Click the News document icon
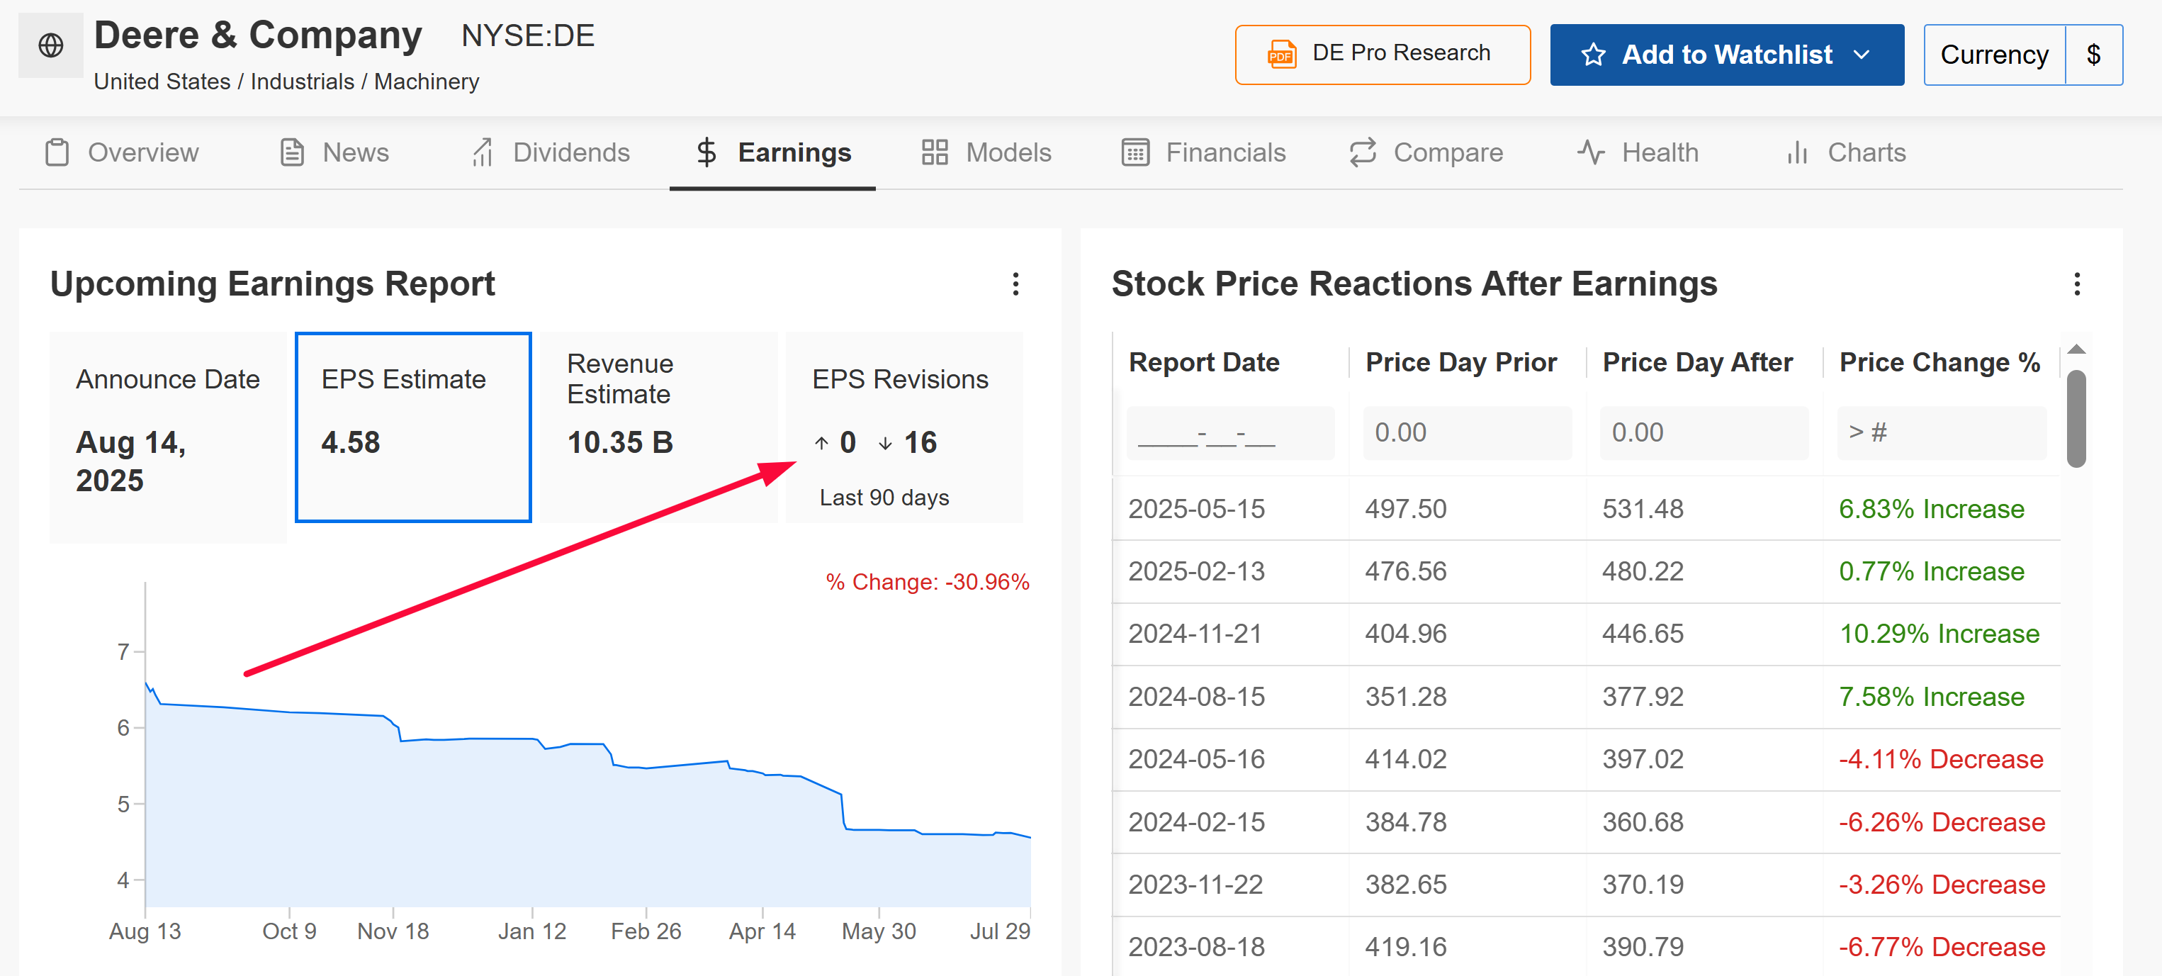This screenshot has width=2162, height=976. (x=292, y=152)
